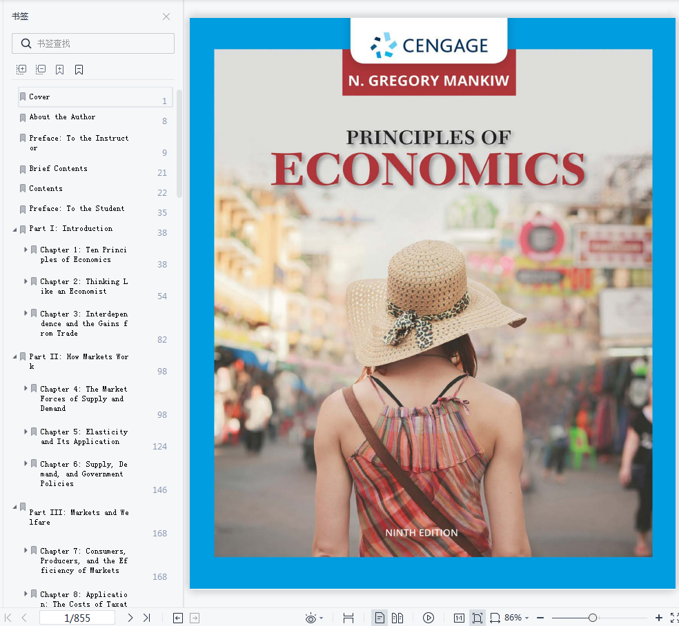Click the page-with-arrow icon before 86%
Image resolution: width=679 pixels, height=626 pixels.
[495, 618]
